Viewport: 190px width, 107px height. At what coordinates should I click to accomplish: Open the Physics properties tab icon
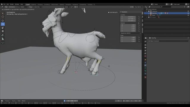pyautogui.click(x=145, y=62)
